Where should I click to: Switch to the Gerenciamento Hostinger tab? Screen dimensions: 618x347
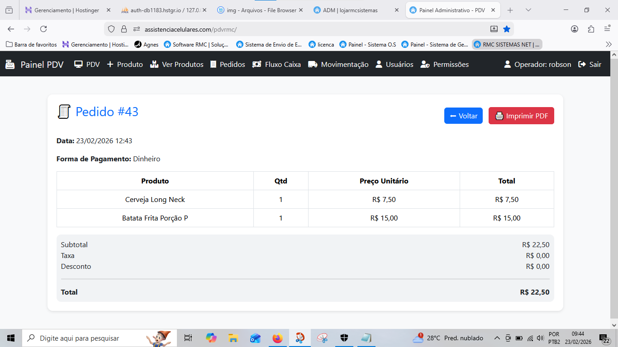coord(67,10)
